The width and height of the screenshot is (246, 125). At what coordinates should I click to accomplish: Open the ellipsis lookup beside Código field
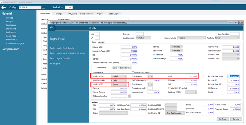tap(43, 7)
